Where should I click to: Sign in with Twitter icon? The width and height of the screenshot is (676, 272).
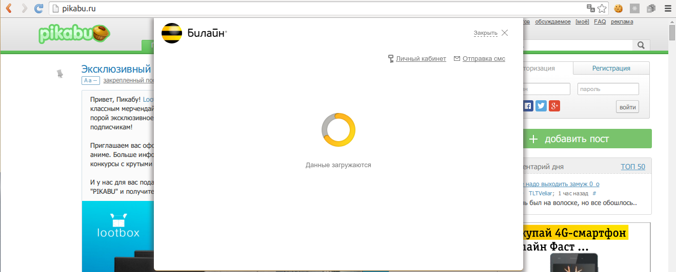tap(541, 106)
